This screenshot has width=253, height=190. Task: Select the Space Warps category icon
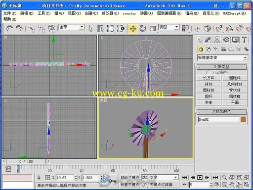[239, 49]
